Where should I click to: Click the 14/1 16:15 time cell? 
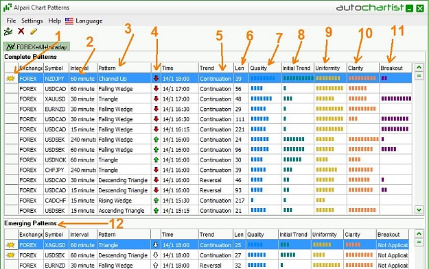179,129
